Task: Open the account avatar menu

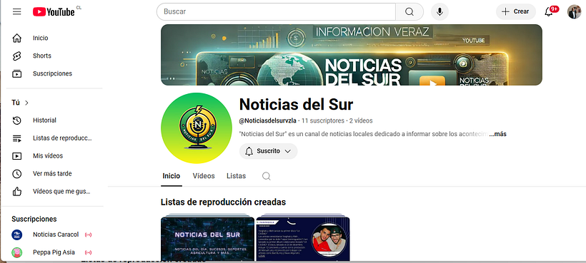Action: 574,11
